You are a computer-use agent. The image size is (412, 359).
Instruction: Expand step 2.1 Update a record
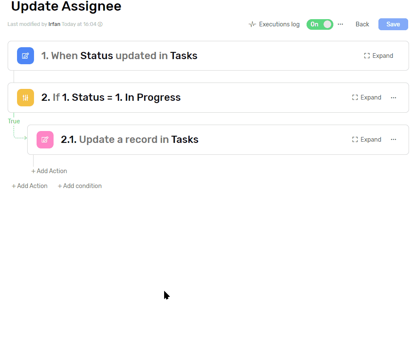click(367, 140)
